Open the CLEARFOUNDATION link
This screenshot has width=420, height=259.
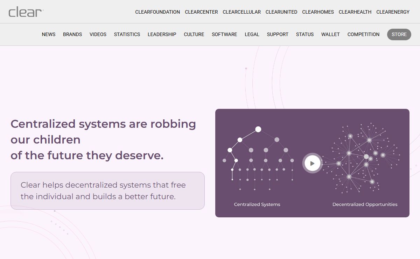point(157,12)
